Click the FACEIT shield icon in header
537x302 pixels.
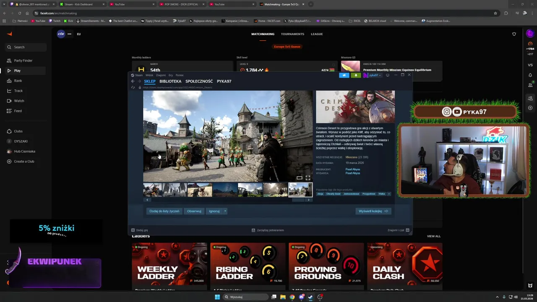point(514,34)
